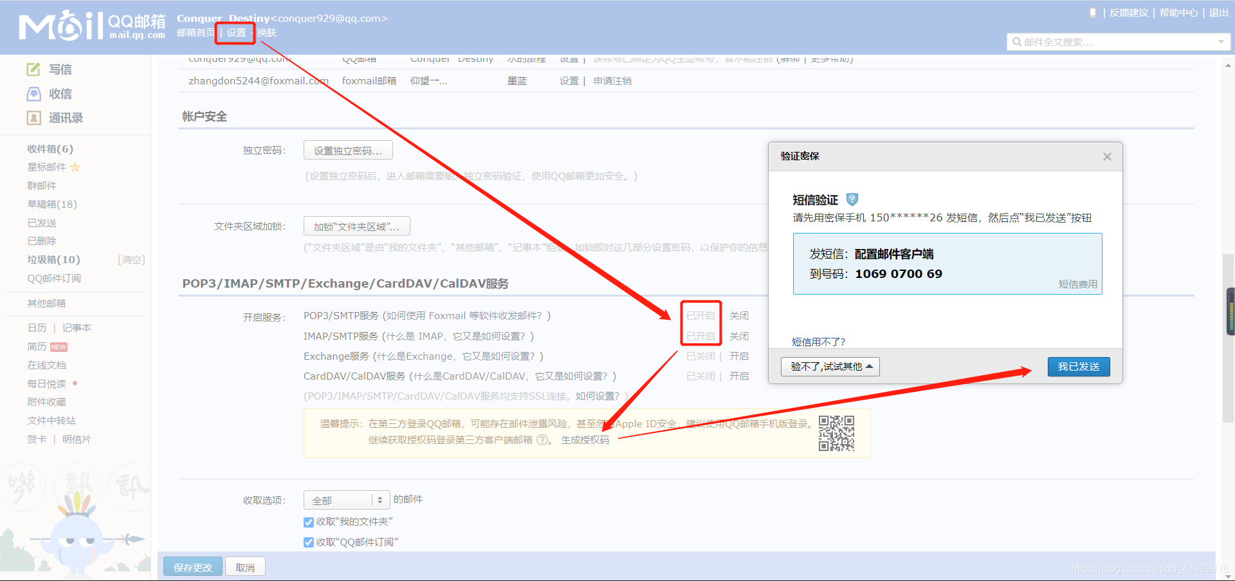1235x581 pixels.
Task: Open 通讯录 contacts icon
Action: pos(33,118)
